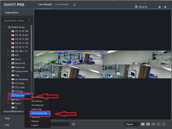Open the user account icon
Viewport: 172px width, 129px height.
coord(136,3)
